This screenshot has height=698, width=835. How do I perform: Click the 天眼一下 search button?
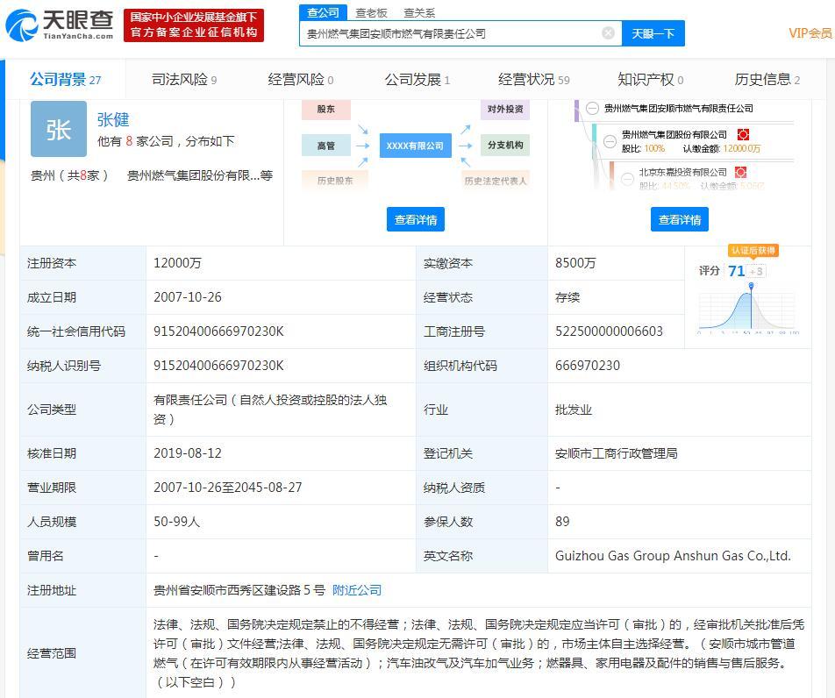(x=653, y=33)
